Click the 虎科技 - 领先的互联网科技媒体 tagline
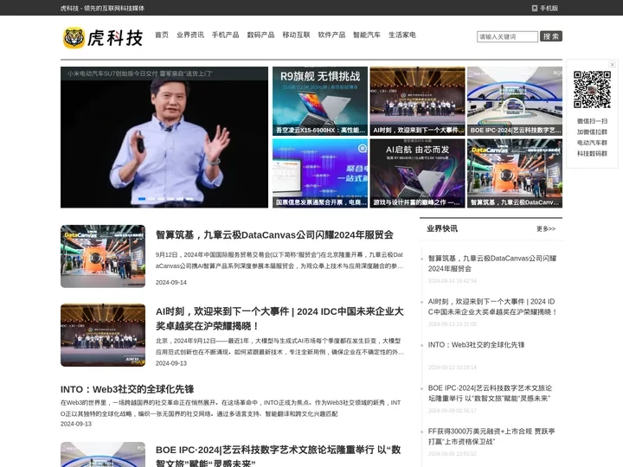Viewport: 623px width, 467px height. click(102, 8)
